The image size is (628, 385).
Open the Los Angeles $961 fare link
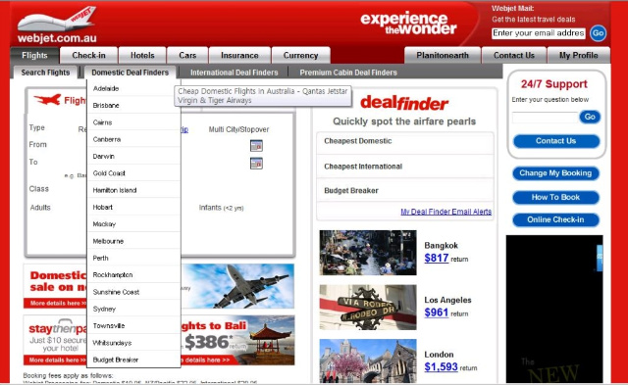click(x=436, y=313)
